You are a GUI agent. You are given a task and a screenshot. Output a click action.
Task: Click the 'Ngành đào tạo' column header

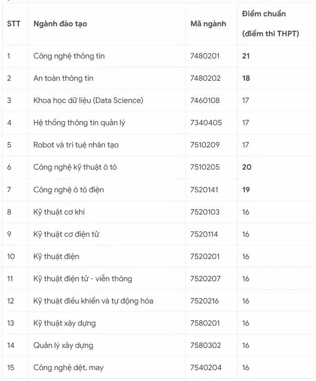[60, 24]
